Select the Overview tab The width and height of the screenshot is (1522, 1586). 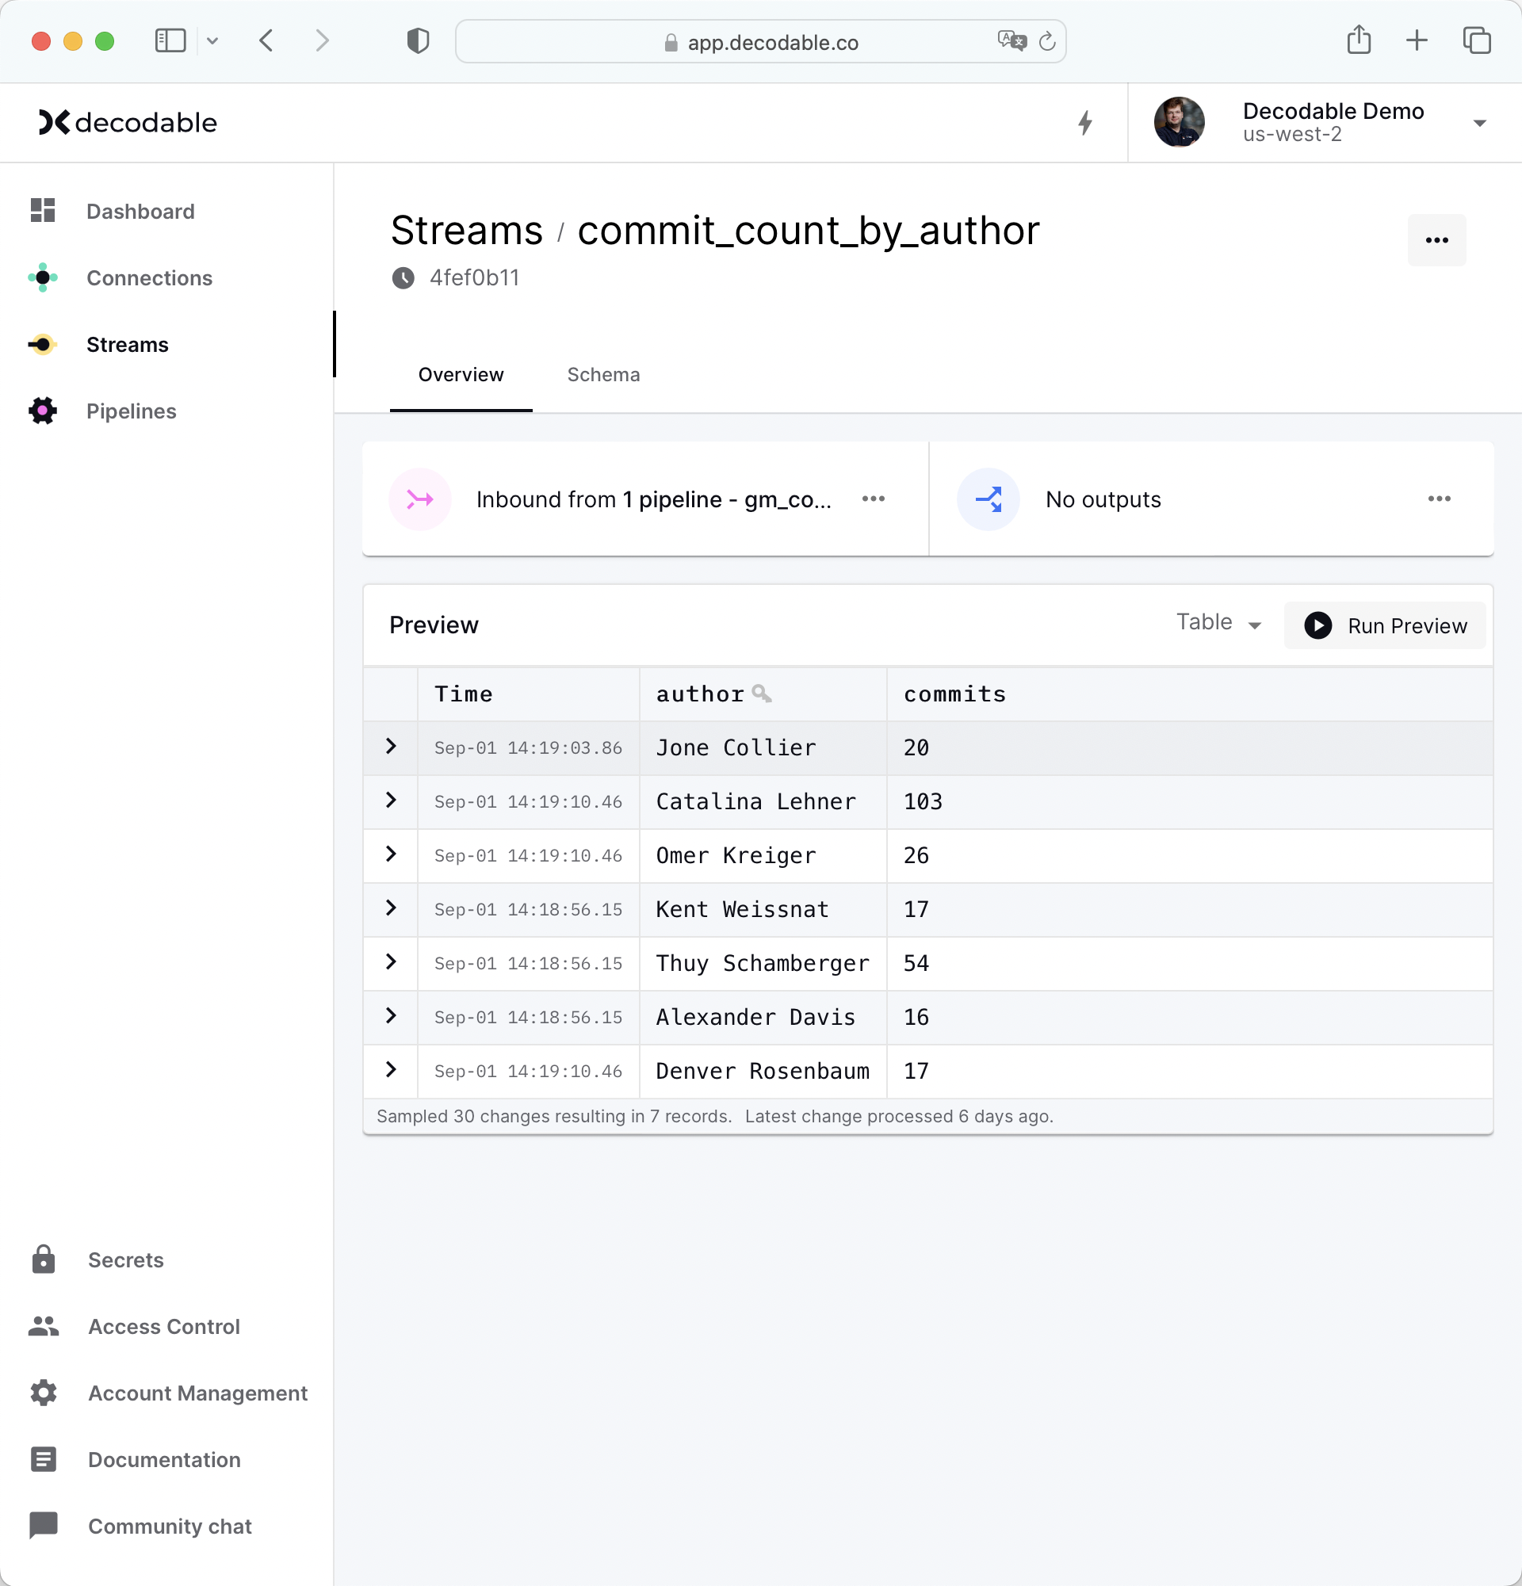click(461, 375)
